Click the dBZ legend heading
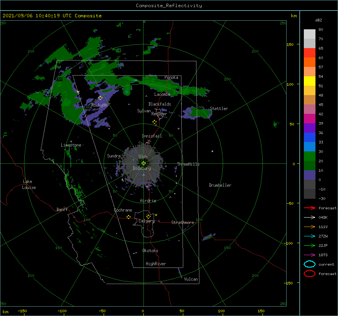Screen dimensions: 338x316 [x=318, y=20]
